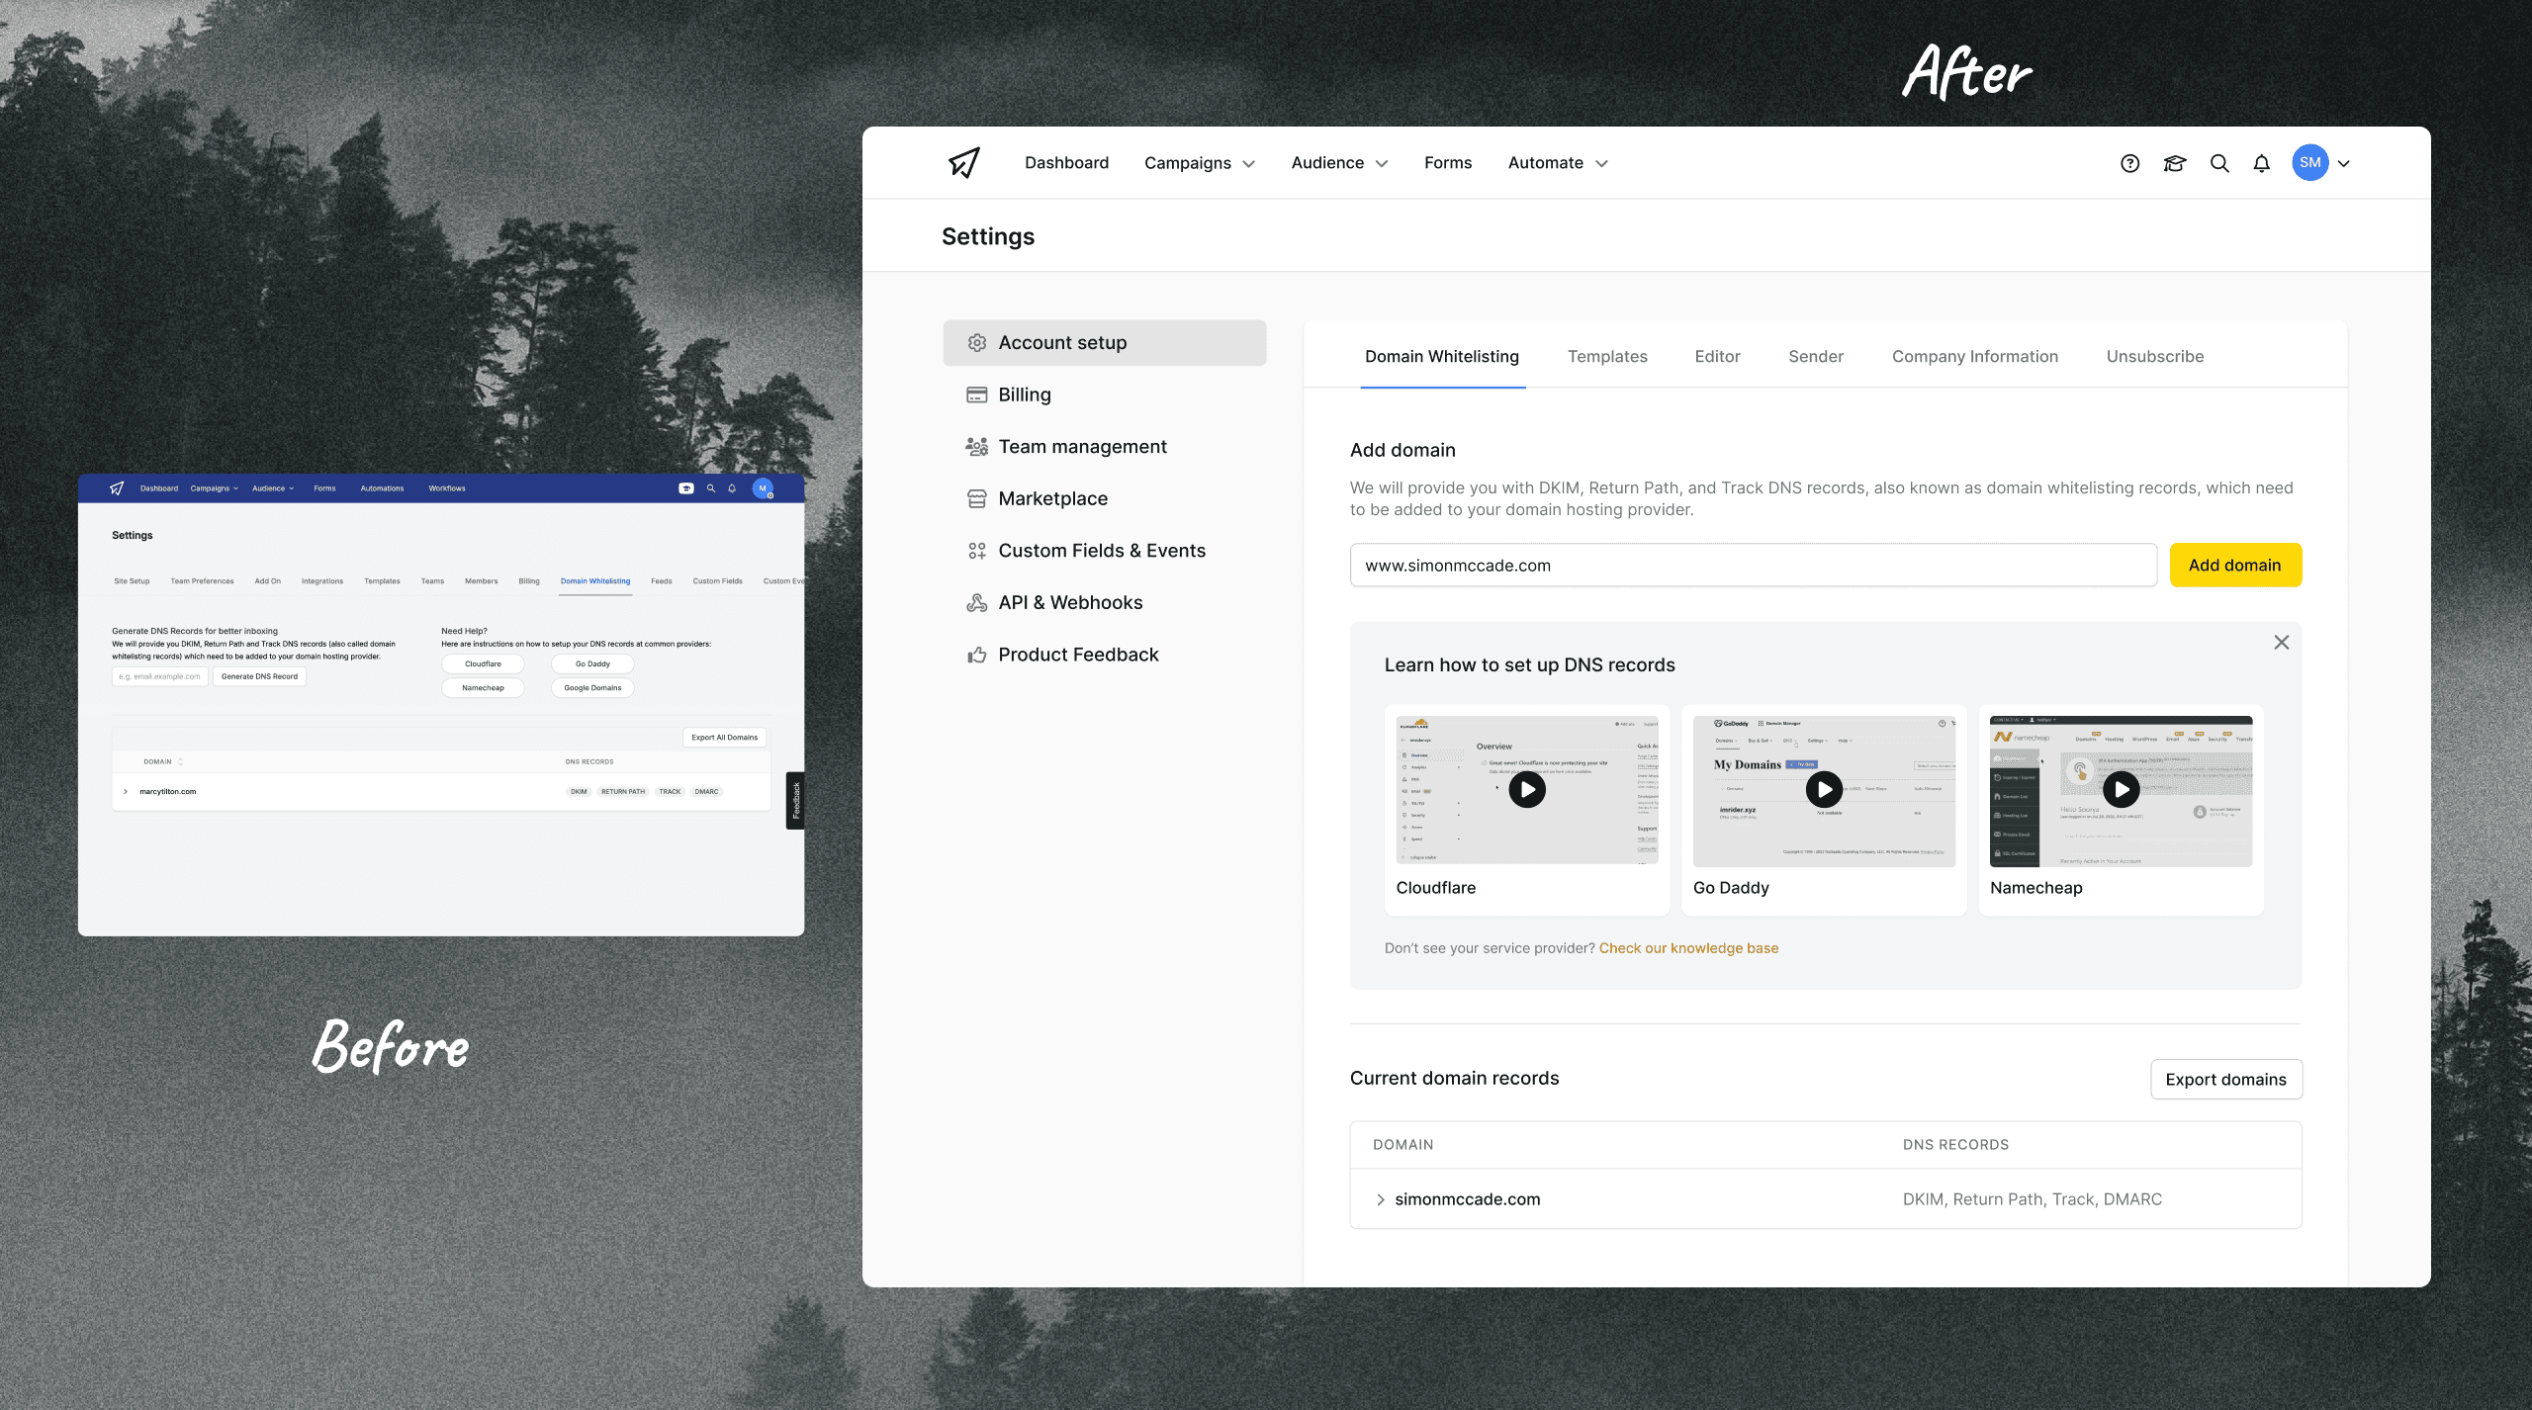Play the Go Daddy tutorial video

pyautogui.click(x=1824, y=789)
